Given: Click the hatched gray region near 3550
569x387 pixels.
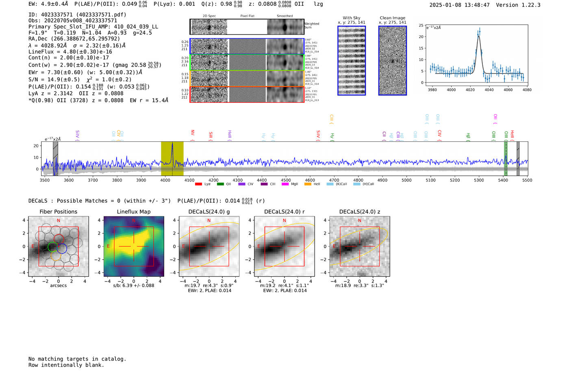Looking at the screenshot, I should coord(55,158).
